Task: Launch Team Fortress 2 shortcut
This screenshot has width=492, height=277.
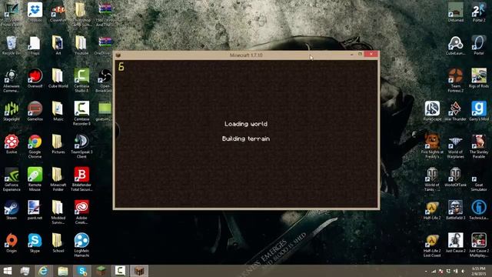Action: pyautogui.click(x=455, y=80)
